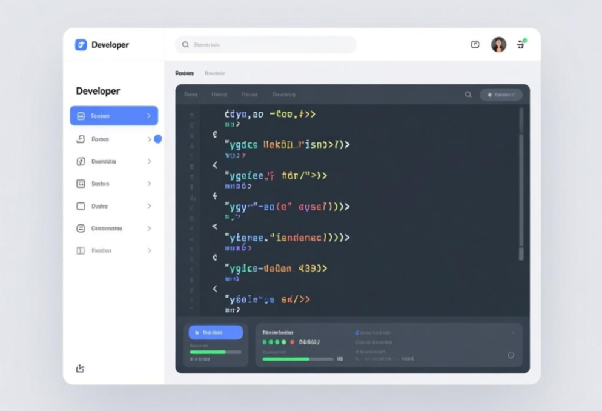Viewport: 602px width, 411px height.
Task: Click the square panel icon left of avatar
Action: pos(475,44)
